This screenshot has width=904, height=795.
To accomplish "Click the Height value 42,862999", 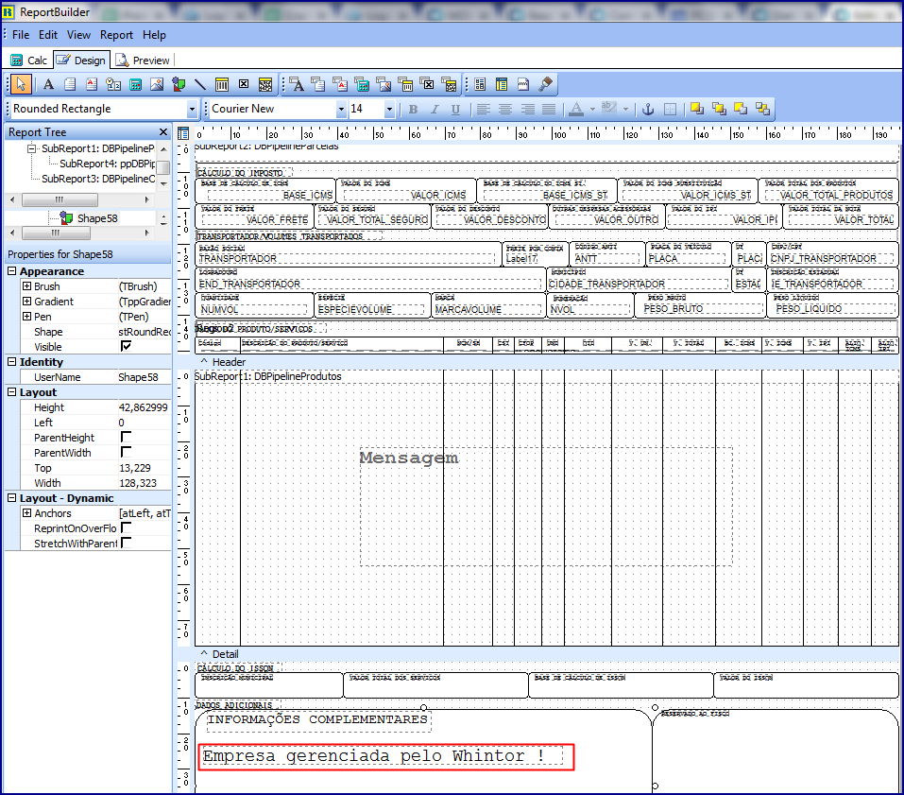I will [x=144, y=407].
